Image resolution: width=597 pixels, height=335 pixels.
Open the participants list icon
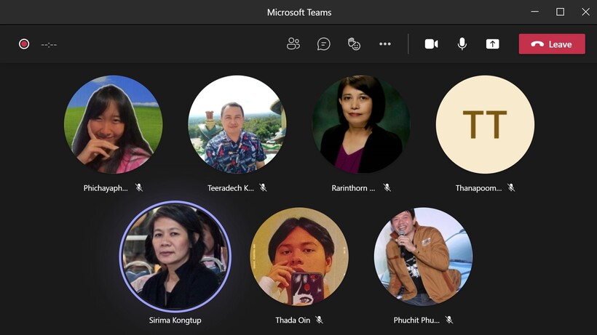click(x=293, y=44)
